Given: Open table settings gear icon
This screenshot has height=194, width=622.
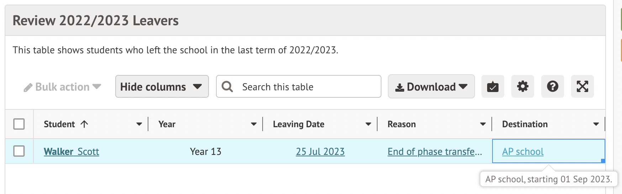Looking at the screenshot, I should point(522,86).
